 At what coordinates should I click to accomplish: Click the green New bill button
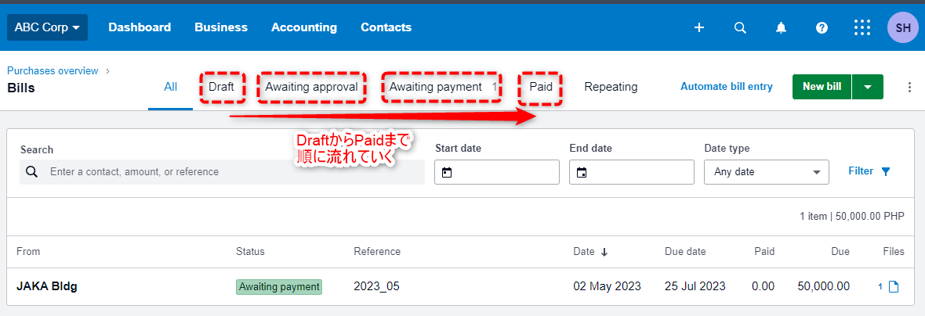[x=822, y=87]
